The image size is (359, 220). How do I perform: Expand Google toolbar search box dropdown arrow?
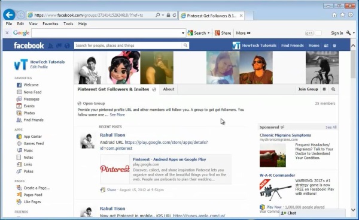coord(183,33)
